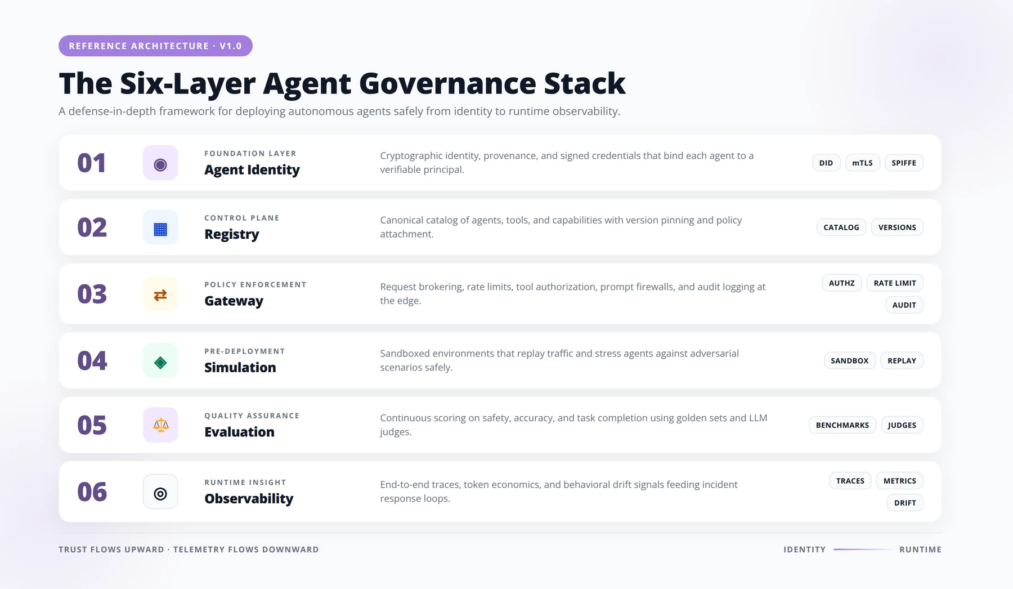Select the BENCHMARKS tag

842,425
